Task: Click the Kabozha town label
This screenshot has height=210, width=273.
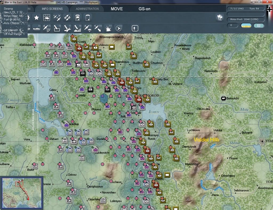Action: point(260,82)
